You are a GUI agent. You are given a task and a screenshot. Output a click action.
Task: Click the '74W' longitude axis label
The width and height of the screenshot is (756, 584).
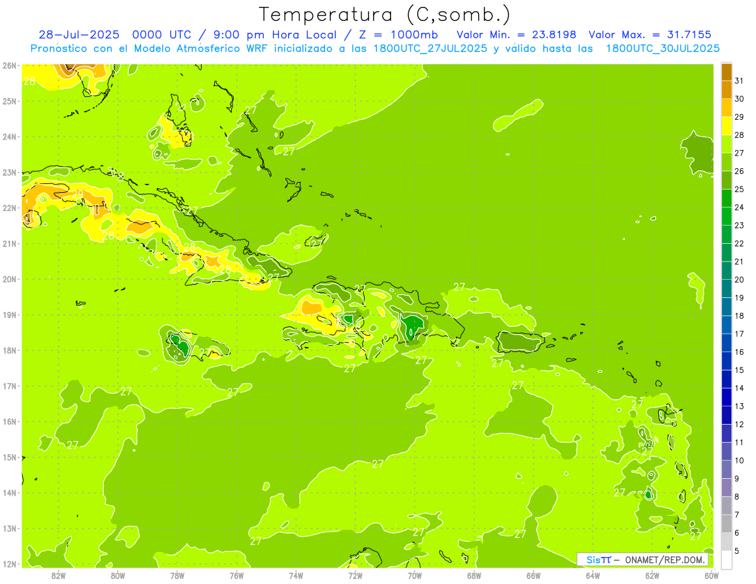point(296,575)
